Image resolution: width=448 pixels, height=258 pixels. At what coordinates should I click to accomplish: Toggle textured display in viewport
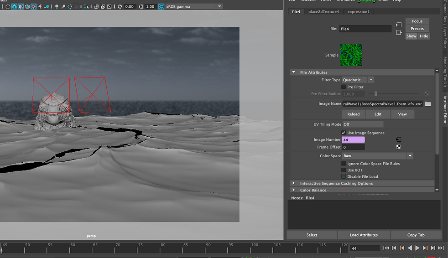(33, 6)
